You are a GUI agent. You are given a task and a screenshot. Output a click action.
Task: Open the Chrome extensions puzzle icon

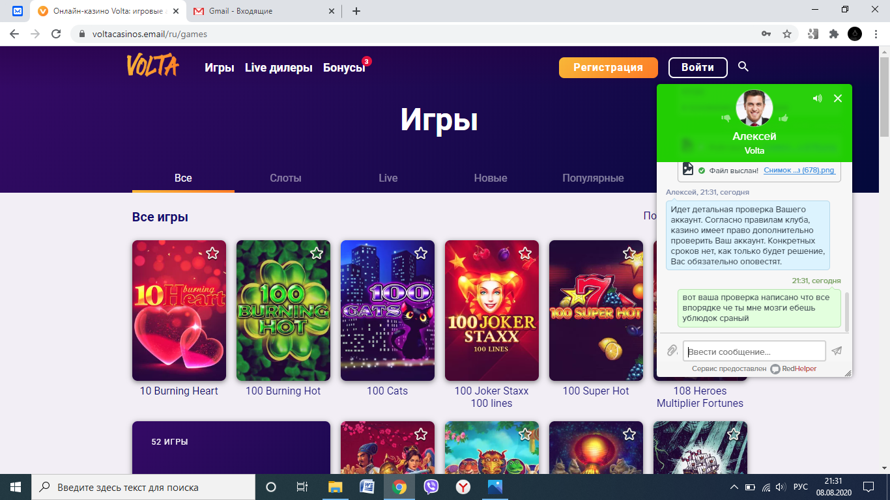point(833,34)
